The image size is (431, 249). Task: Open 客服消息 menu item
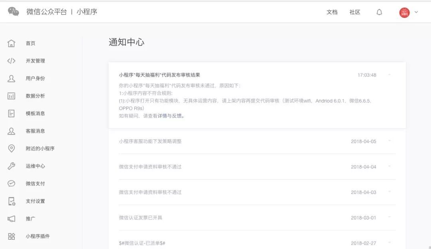[35, 131]
